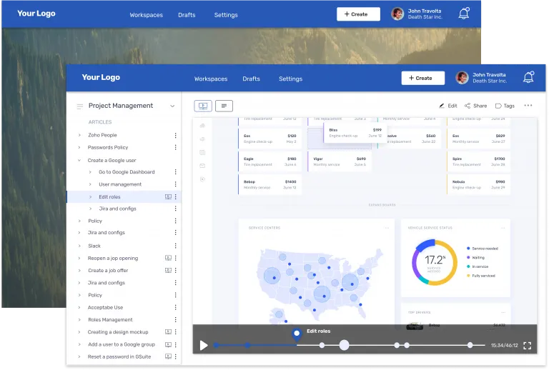Open kebab menu for Zoho People
The image size is (549, 370).
(x=175, y=135)
